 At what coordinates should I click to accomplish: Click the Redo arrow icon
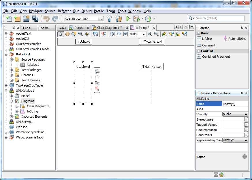tap(55, 19)
